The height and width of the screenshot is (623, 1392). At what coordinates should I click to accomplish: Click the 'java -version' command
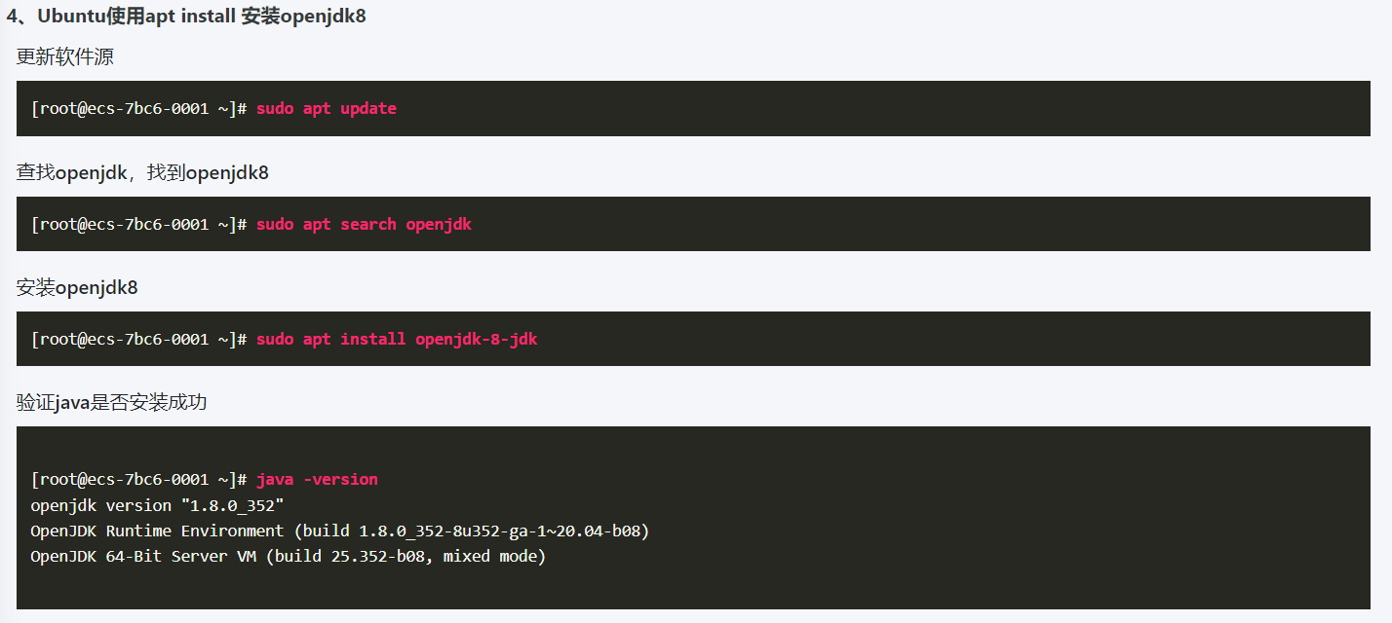click(317, 479)
